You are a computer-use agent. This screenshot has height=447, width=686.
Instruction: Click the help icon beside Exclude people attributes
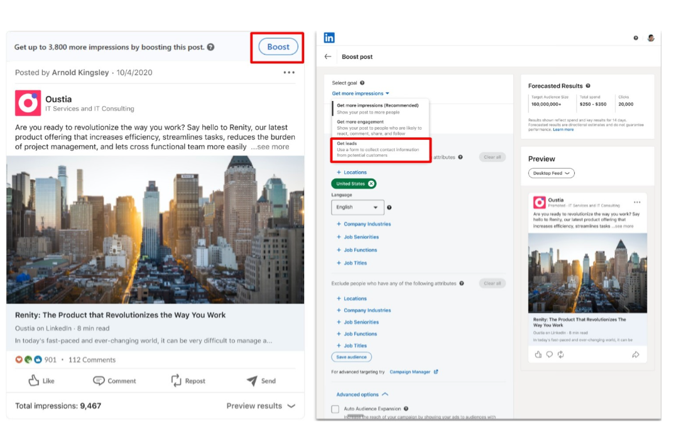pyautogui.click(x=462, y=283)
